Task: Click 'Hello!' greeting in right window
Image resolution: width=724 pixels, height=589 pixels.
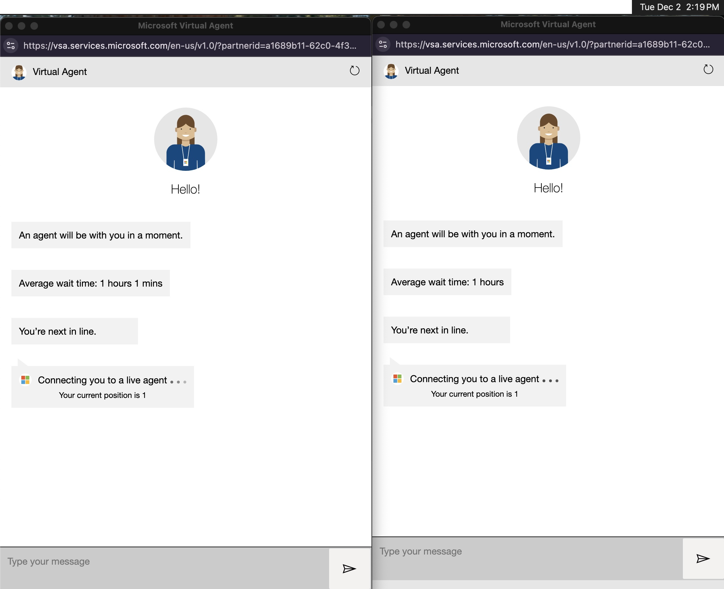Action: [548, 188]
